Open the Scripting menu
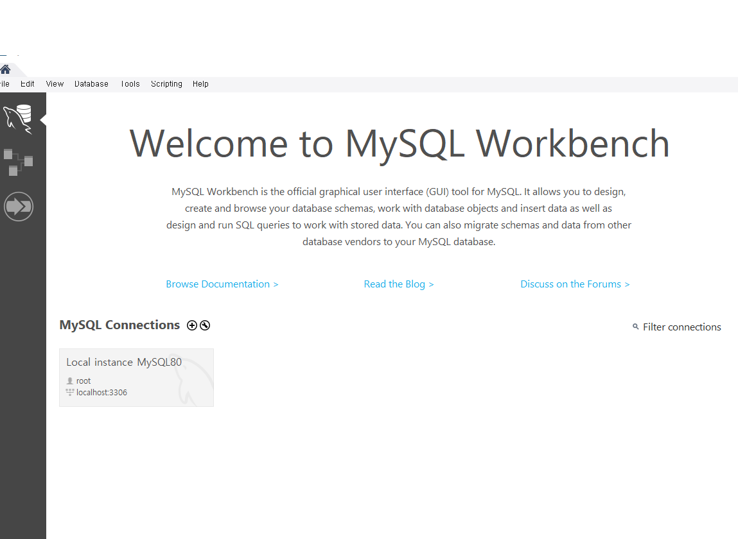This screenshot has height=539, width=738. pyautogui.click(x=166, y=83)
